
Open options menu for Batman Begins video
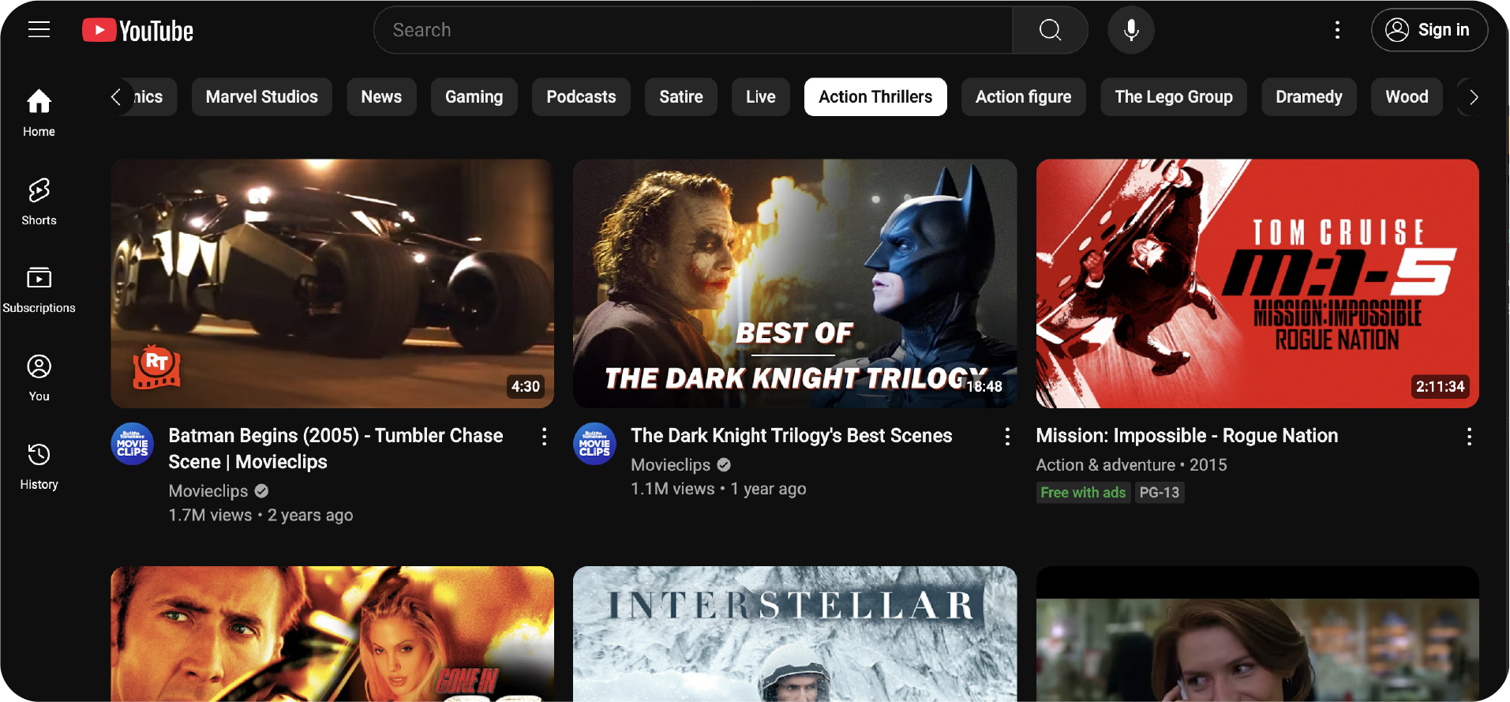tap(544, 437)
